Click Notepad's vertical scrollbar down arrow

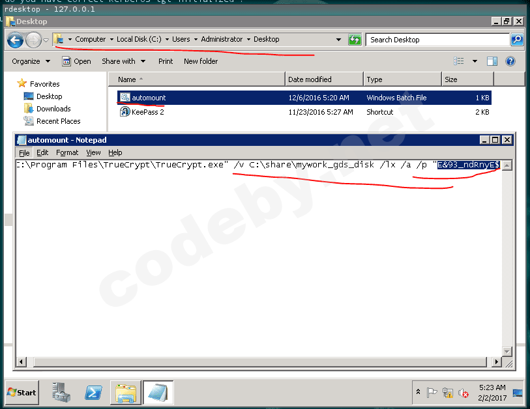pos(507,351)
